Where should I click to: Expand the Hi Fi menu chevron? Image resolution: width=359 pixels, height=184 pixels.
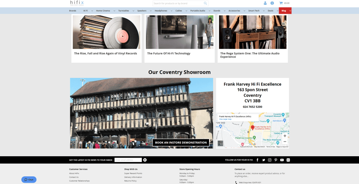(92, 11)
